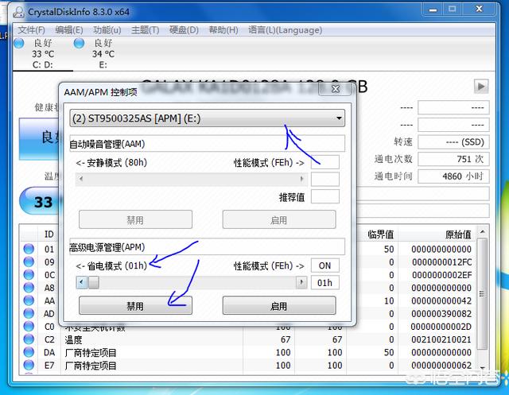Click the right arrow of the APM slider
Viewport: 509px width, 395px height.
click(301, 282)
